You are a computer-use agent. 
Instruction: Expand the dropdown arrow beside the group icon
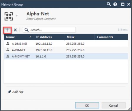point(17,16)
